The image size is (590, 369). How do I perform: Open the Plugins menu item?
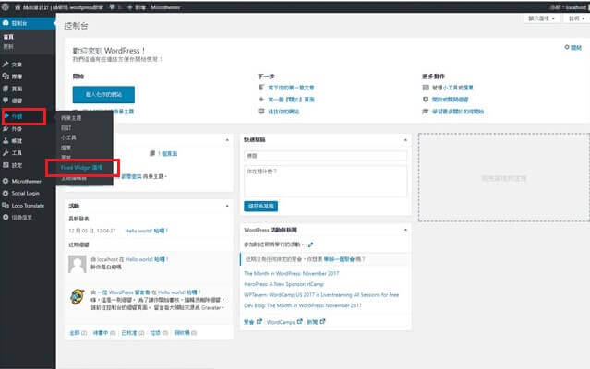coord(28,129)
